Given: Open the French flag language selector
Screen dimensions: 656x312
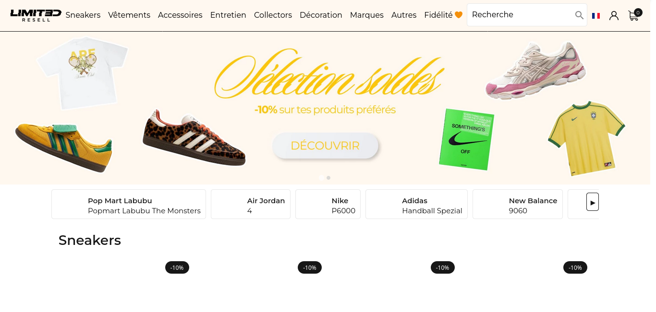Looking at the screenshot, I should click(x=596, y=16).
